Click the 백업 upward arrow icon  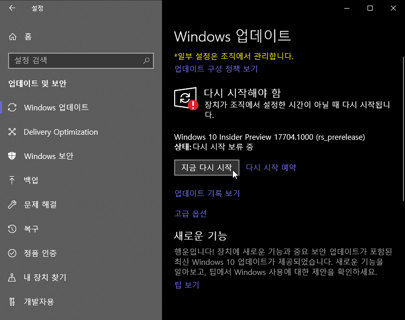click(12, 180)
